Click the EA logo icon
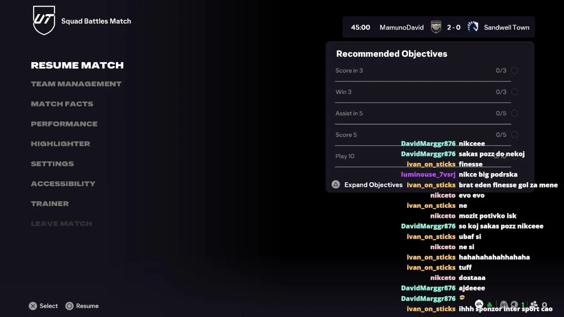This screenshot has height=317, width=564. [x=479, y=304]
